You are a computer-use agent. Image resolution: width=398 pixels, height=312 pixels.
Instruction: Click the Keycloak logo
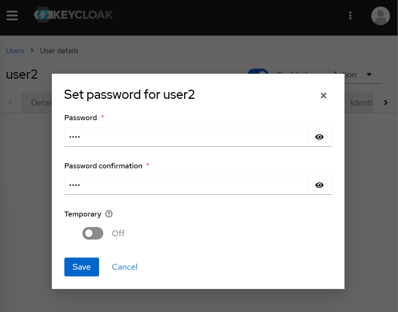73,15
